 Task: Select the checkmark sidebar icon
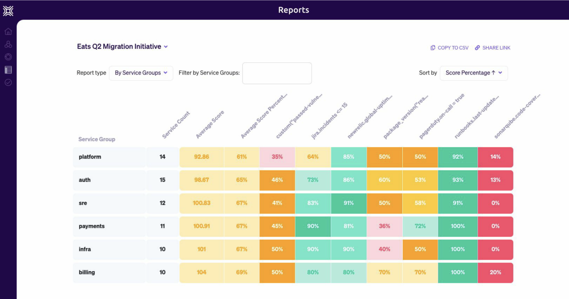pos(8,82)
